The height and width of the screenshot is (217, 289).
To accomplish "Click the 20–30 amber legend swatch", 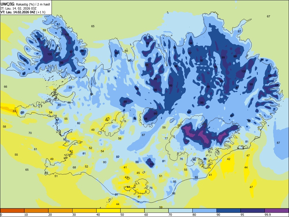I will [60, 211].
